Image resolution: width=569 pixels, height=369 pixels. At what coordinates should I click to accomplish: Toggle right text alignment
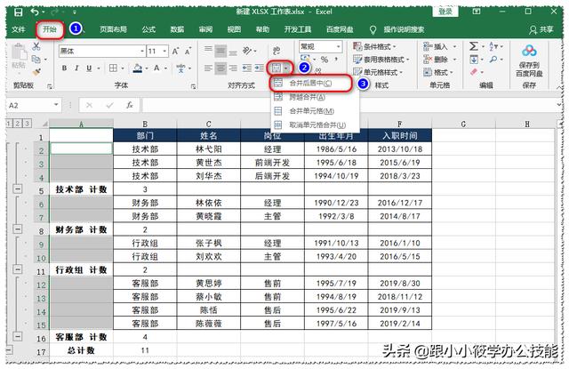[233, 68]
